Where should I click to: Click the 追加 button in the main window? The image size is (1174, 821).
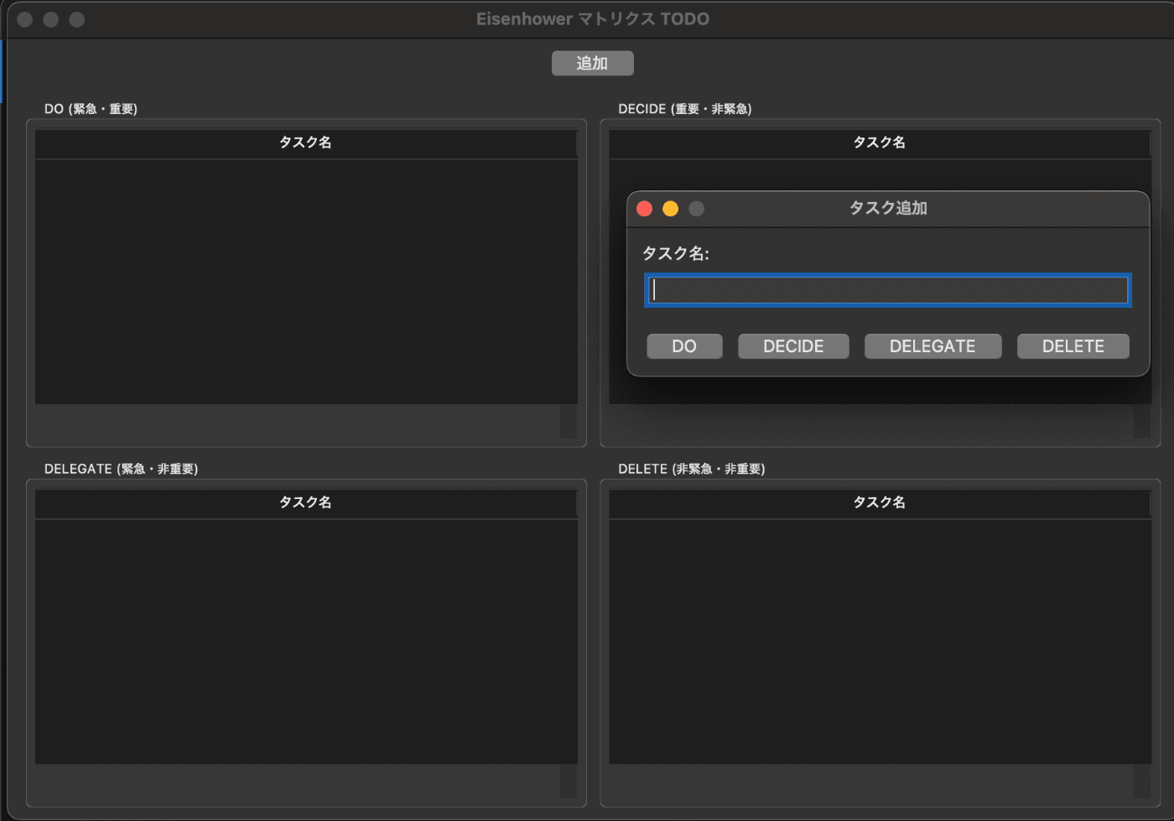(592, 63)
